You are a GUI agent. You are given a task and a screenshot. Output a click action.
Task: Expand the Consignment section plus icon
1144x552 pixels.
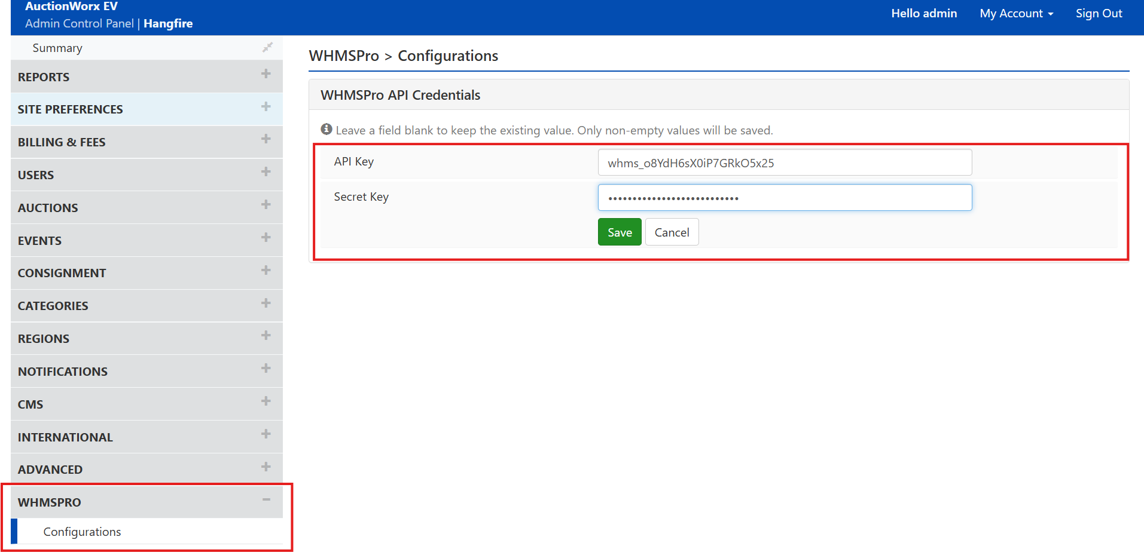(266, 270)
